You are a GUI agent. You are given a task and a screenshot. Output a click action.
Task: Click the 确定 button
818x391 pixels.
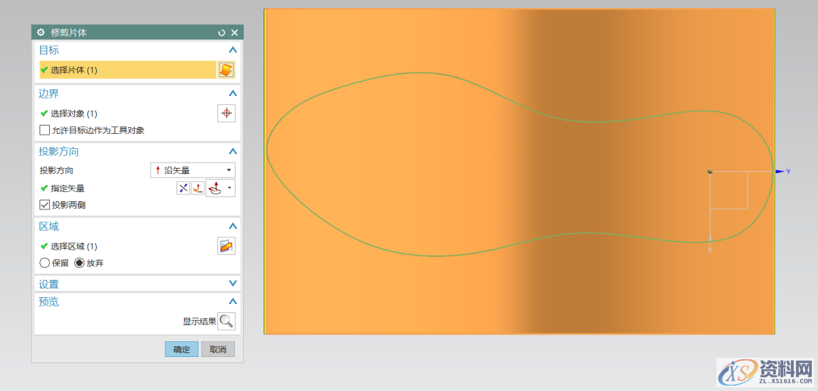(x=182, y=349)
